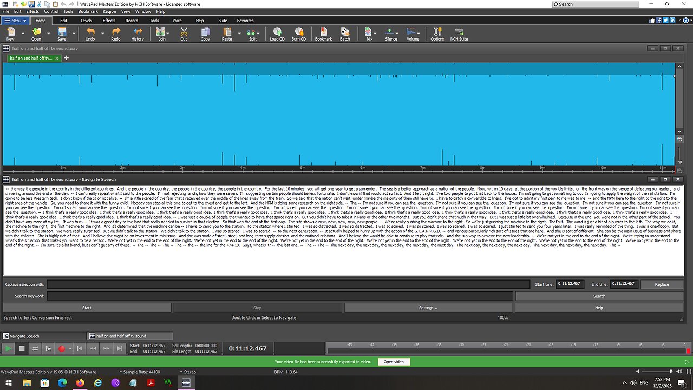Open the Mix tool icon
This screenshot has width=693, height=390.
click(x=369, y=34)
